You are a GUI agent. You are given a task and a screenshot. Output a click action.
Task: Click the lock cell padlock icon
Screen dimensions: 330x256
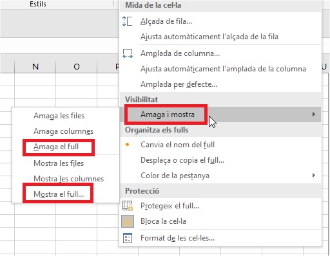pos(128,221)
